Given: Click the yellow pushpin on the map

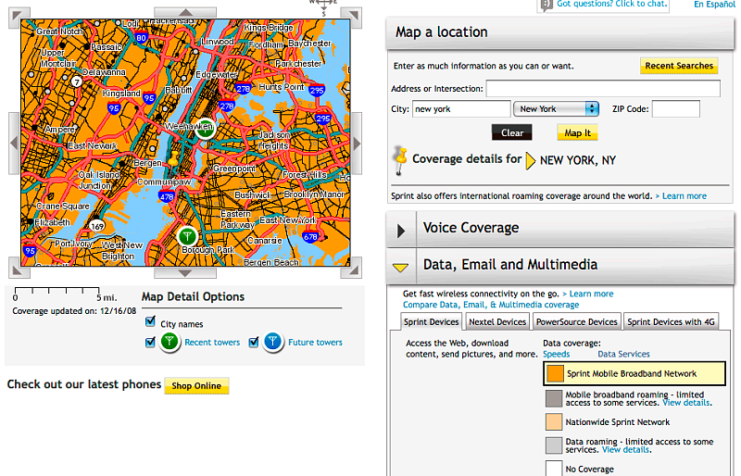Looking at the screenshot, I should click(x=173, y=158).
